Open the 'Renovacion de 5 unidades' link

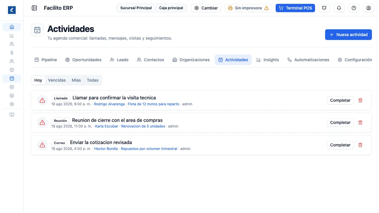coord(143,126)
